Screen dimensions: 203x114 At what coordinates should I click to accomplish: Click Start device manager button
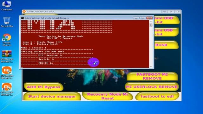(52, 96)
